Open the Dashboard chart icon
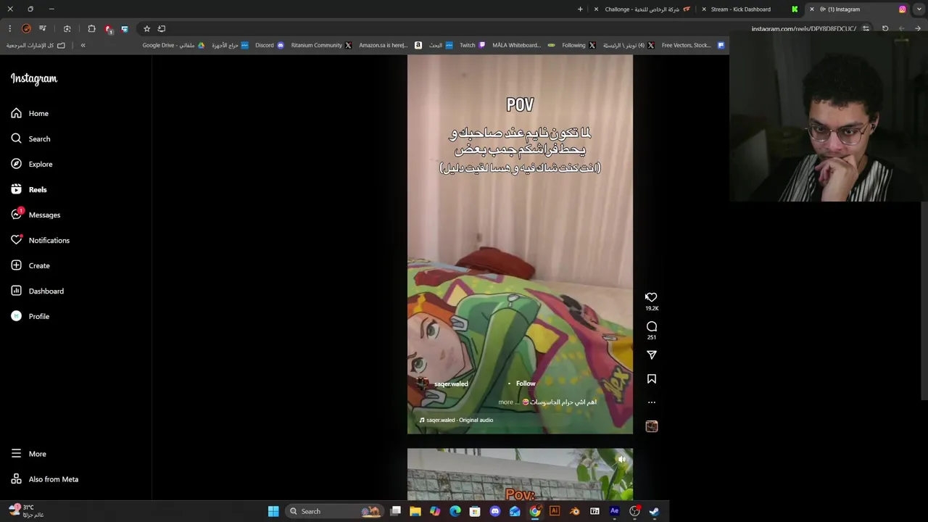This screenshot has height=522, width=928. point(16,291)
